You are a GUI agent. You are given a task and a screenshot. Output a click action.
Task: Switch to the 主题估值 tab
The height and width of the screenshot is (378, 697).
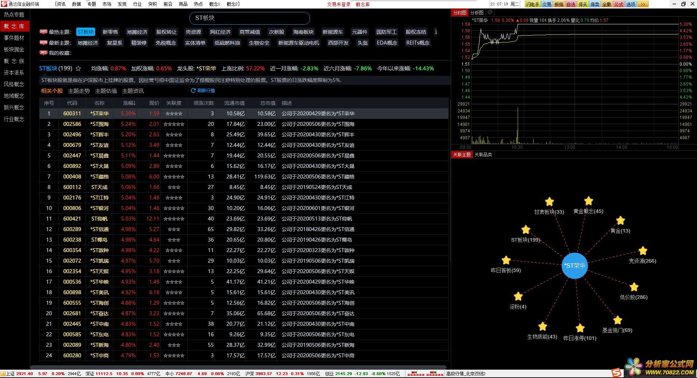pyautogui.click(x=106, y=91)
